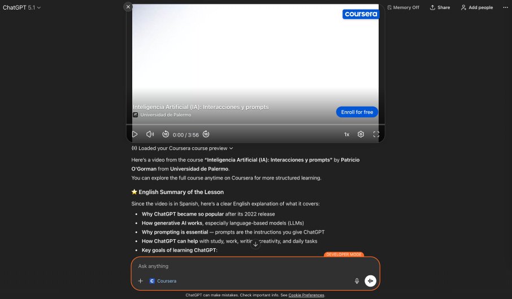Open the plus attachment menu

click(140, 281)
